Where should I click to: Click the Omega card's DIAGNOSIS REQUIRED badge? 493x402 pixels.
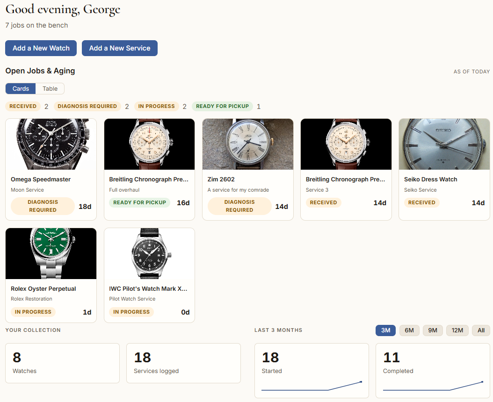tap(43, 206)
